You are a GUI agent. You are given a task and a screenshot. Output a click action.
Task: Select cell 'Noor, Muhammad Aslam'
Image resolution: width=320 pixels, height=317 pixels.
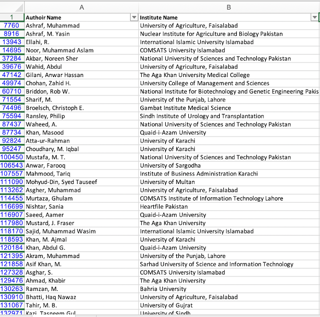coord(81,50)
